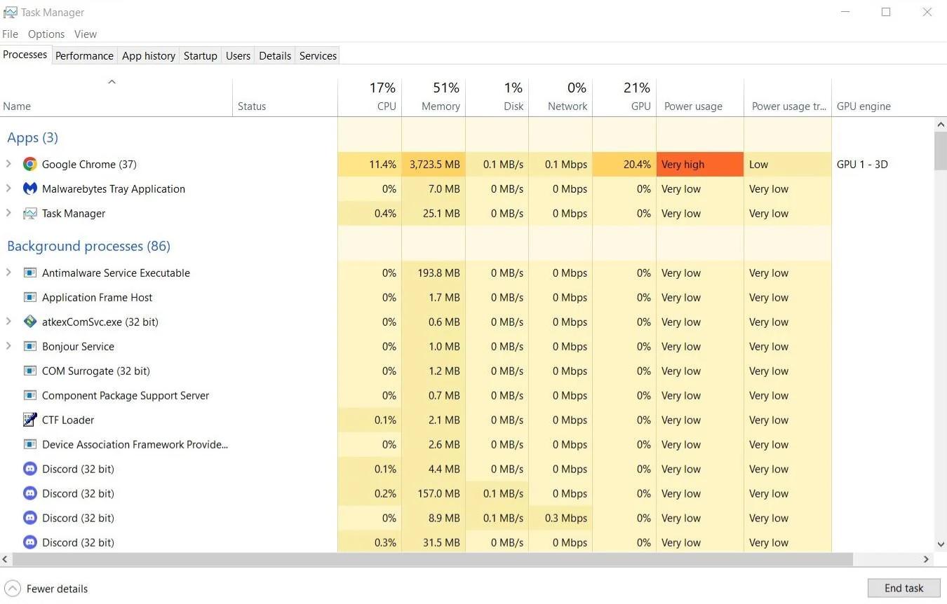Collapse the view with Fewer details
947x604 pixels.
tap(46, 589)
